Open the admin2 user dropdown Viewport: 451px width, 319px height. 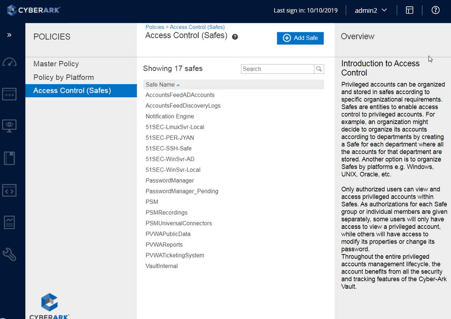point(371,10)
